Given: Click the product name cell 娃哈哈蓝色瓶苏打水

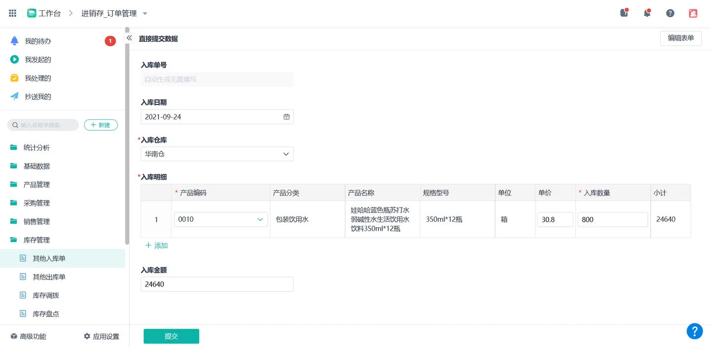Looking at the screenshot, I should point(382,219).
